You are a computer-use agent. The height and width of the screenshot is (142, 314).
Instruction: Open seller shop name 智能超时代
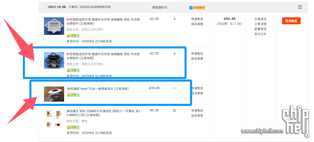[x=160, y=7]
